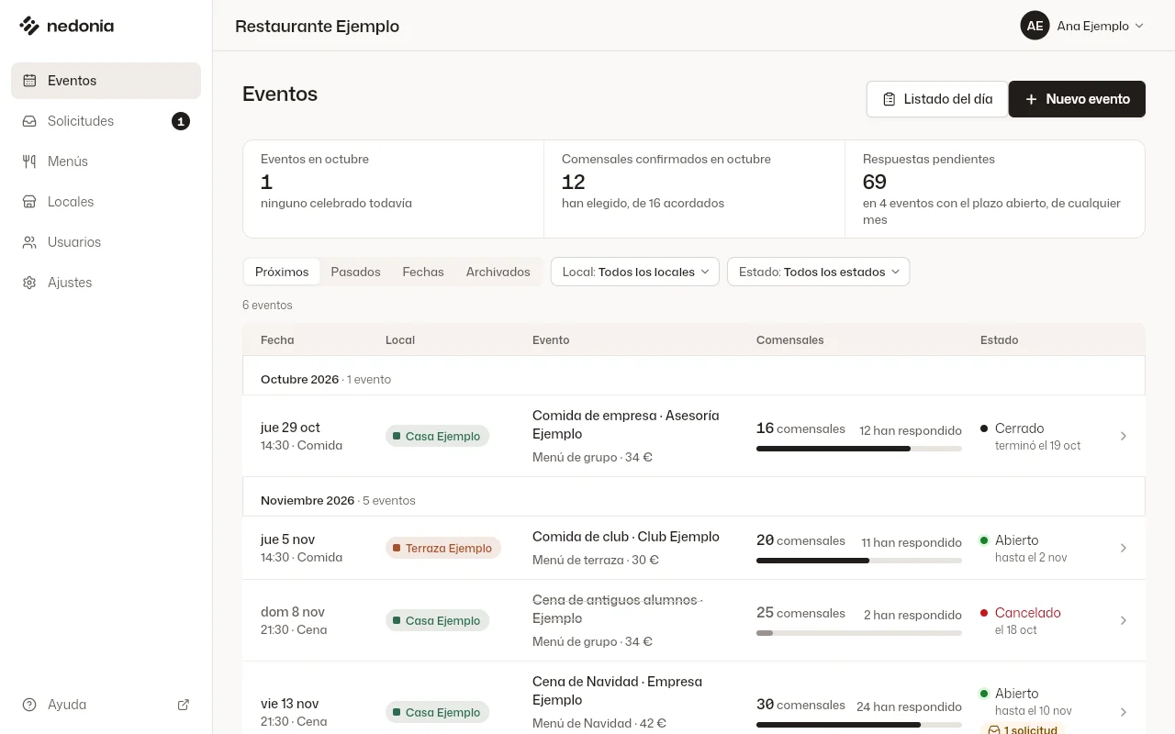The height and width of the screenshot is (734, 1175).
Task: Click the Nuevo evento button
Action: point(1077,99)
